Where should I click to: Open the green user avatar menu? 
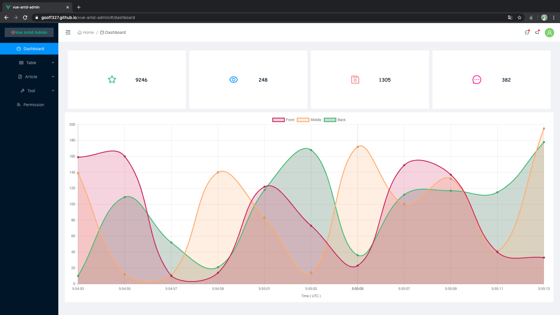point(549,32)
